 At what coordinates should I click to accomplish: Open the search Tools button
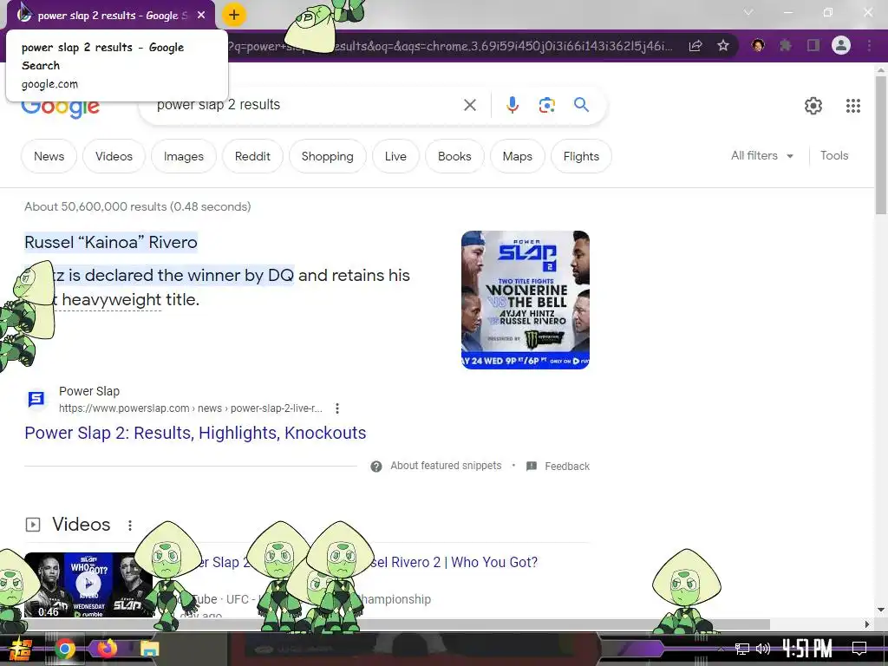click(x=834, y=156)
